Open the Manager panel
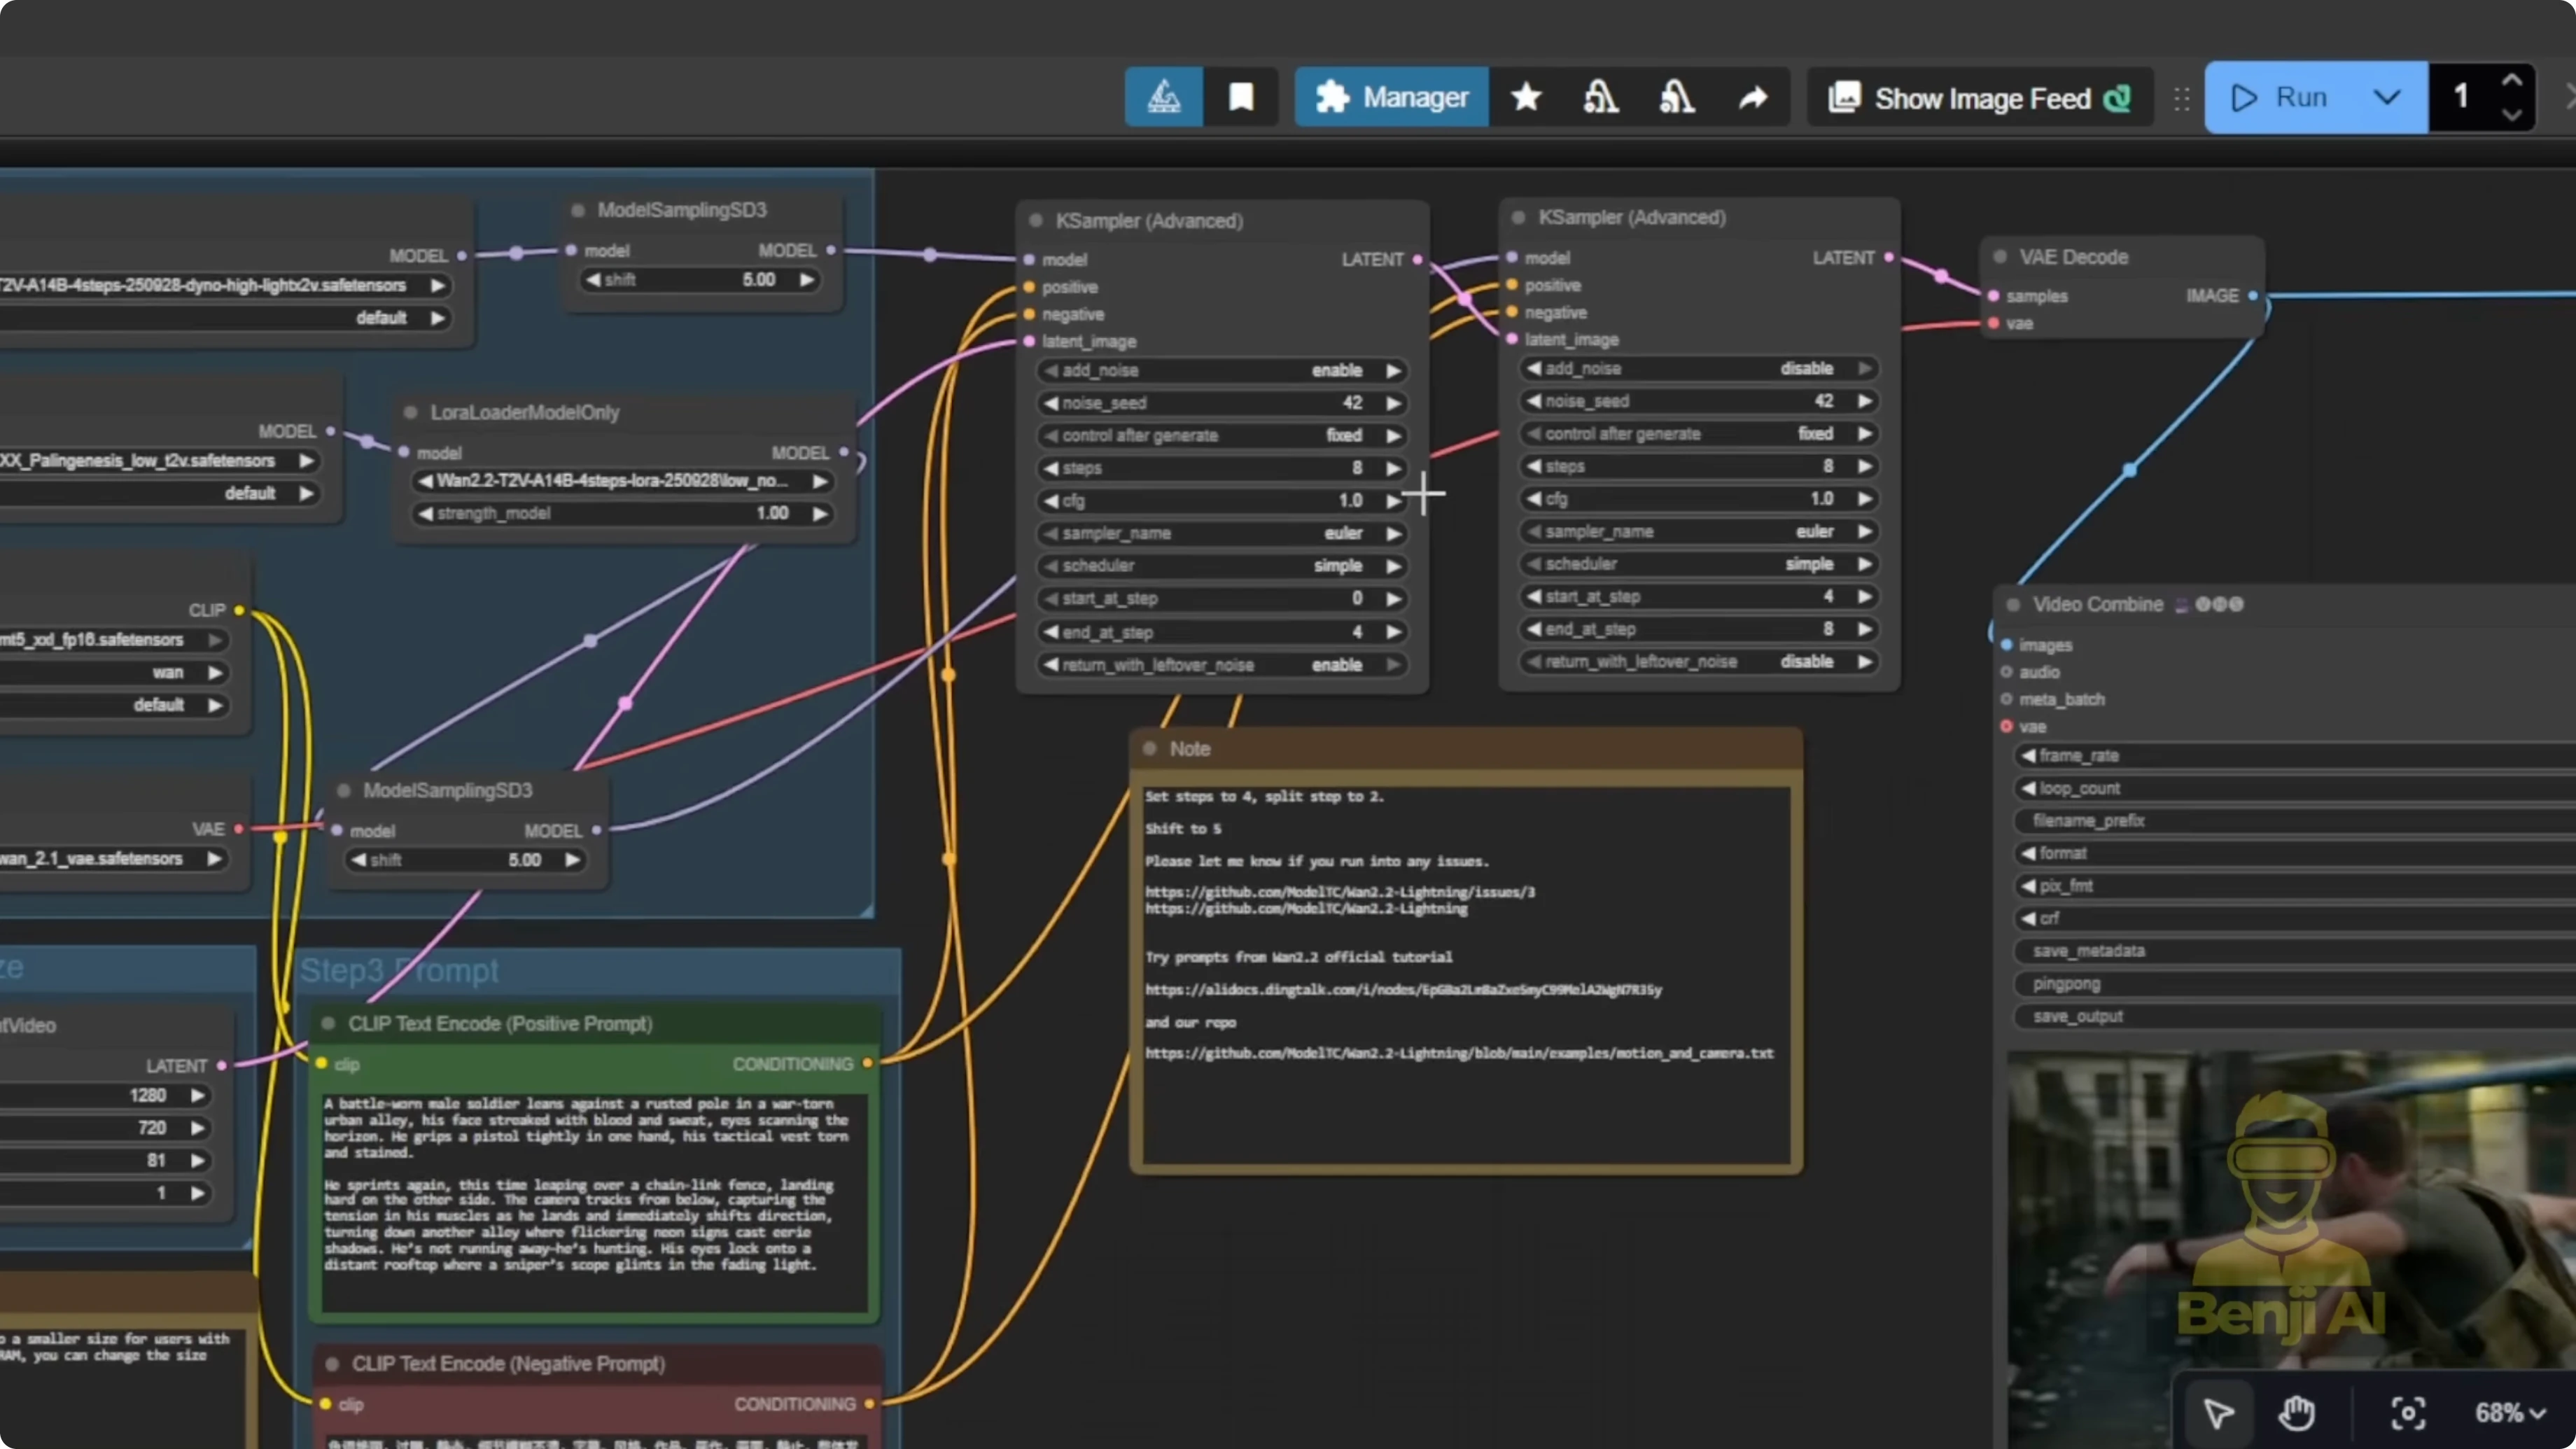The width and height of the screenshot is (2576, 1449). tap(1391, 96)
